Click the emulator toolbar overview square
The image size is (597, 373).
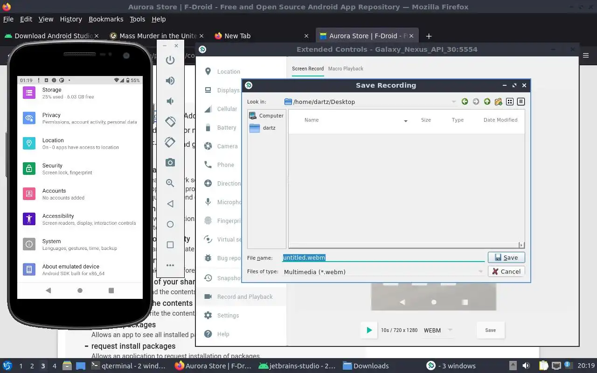(170, 245)
